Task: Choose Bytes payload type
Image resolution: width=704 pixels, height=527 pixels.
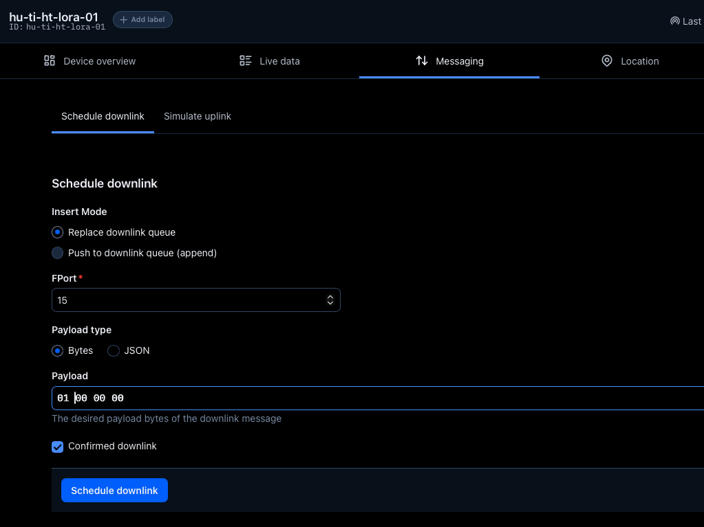Action: point(58,350)
